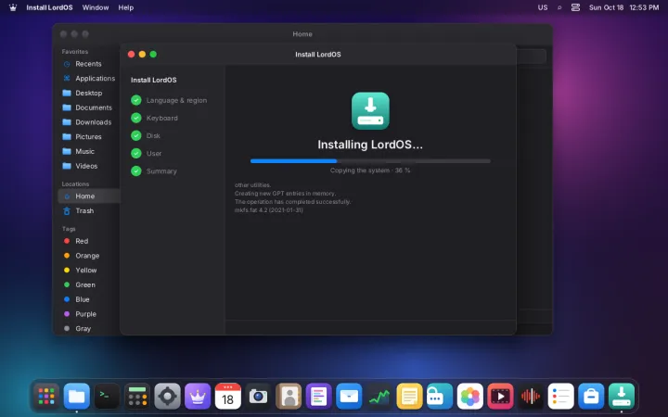Click the Summary step checkmark
This screenshot has height=417, width=668.
coord(135,171)
